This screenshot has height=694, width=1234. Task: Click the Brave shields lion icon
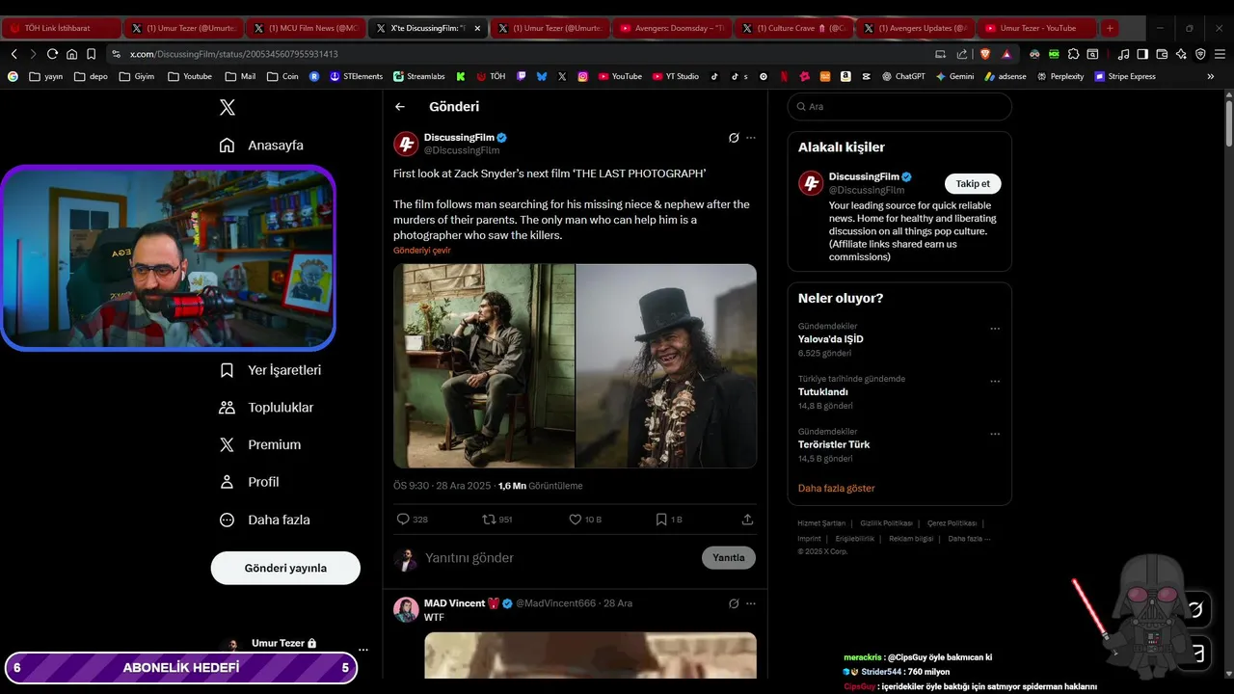(984, 54)
